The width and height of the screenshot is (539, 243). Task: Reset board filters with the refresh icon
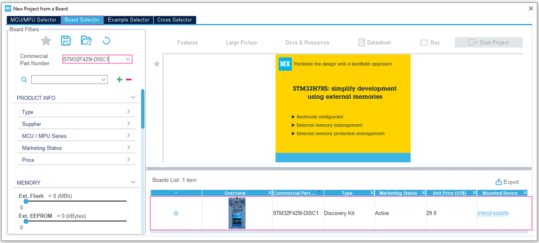(106, 41)
